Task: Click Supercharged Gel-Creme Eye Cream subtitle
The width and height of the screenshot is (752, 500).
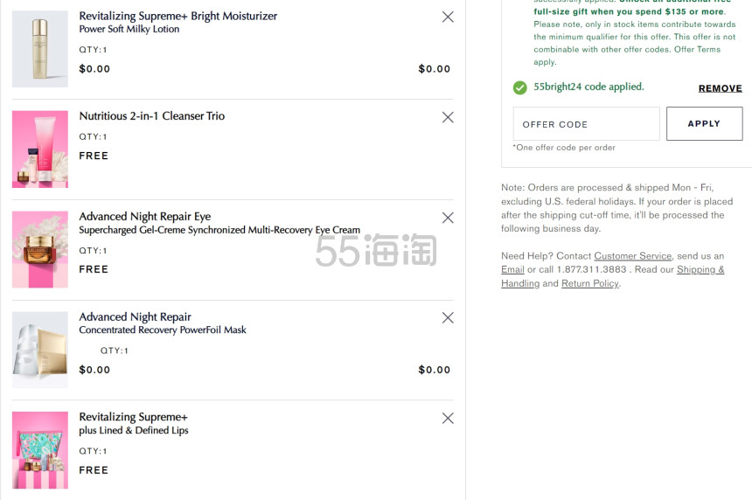Action: point(219,230)
